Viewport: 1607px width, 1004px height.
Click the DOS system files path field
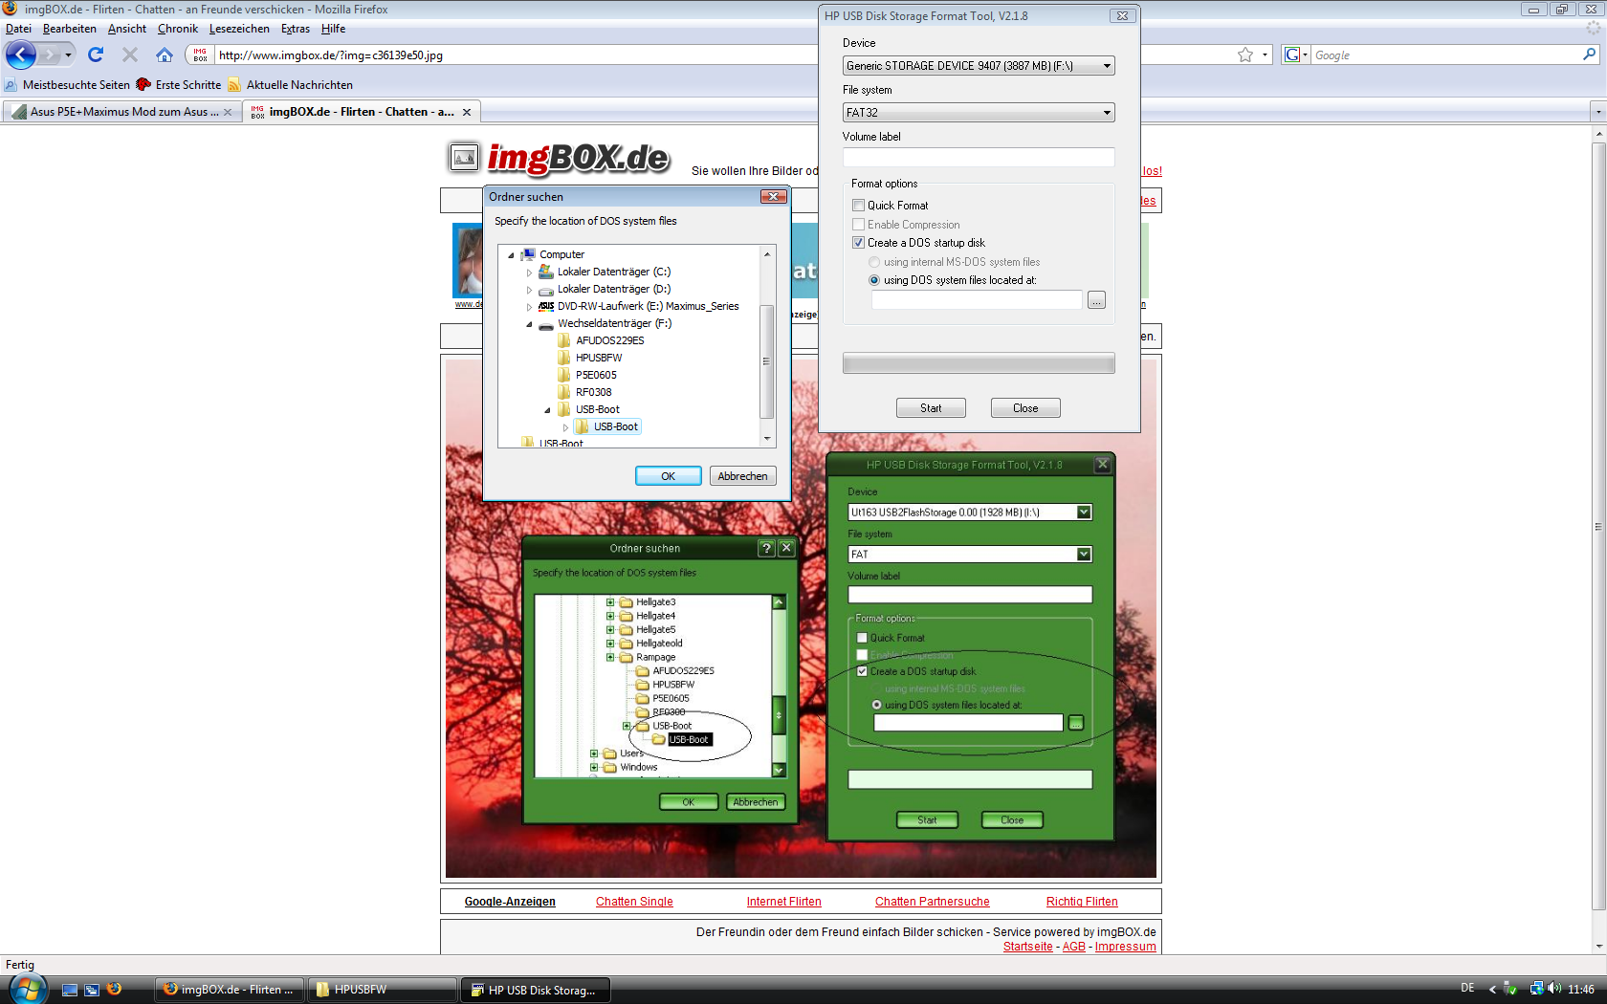[977, 300]
